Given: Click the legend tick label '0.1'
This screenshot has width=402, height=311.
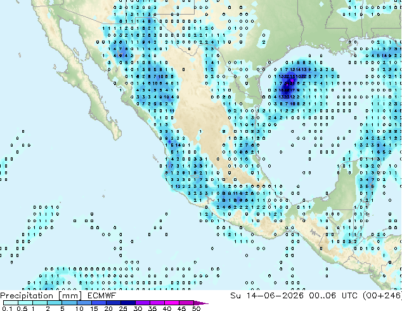Looking at the screenshot, I should (7, 308).
